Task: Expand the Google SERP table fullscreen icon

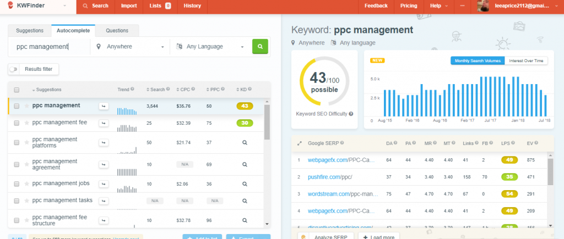Action: tap(299, 143)
